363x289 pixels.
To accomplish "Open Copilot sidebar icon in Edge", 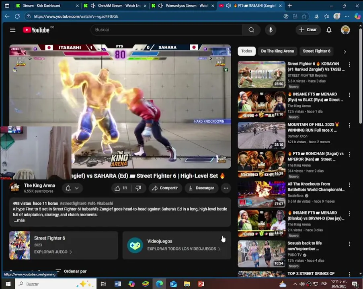I will (x=357, y=16).
